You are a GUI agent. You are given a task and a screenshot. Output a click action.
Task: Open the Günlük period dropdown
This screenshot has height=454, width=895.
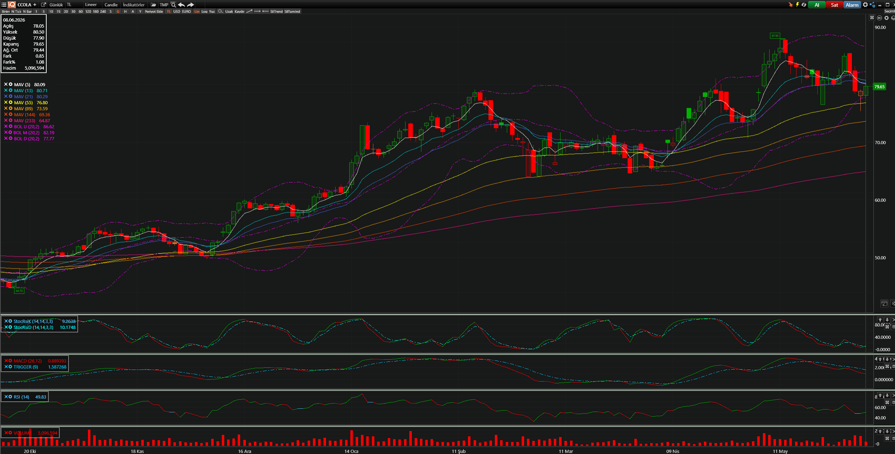(56, 5)
